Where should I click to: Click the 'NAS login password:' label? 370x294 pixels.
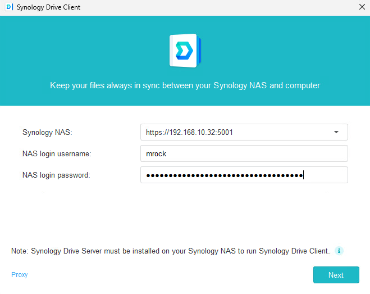[x=56, y=175]
